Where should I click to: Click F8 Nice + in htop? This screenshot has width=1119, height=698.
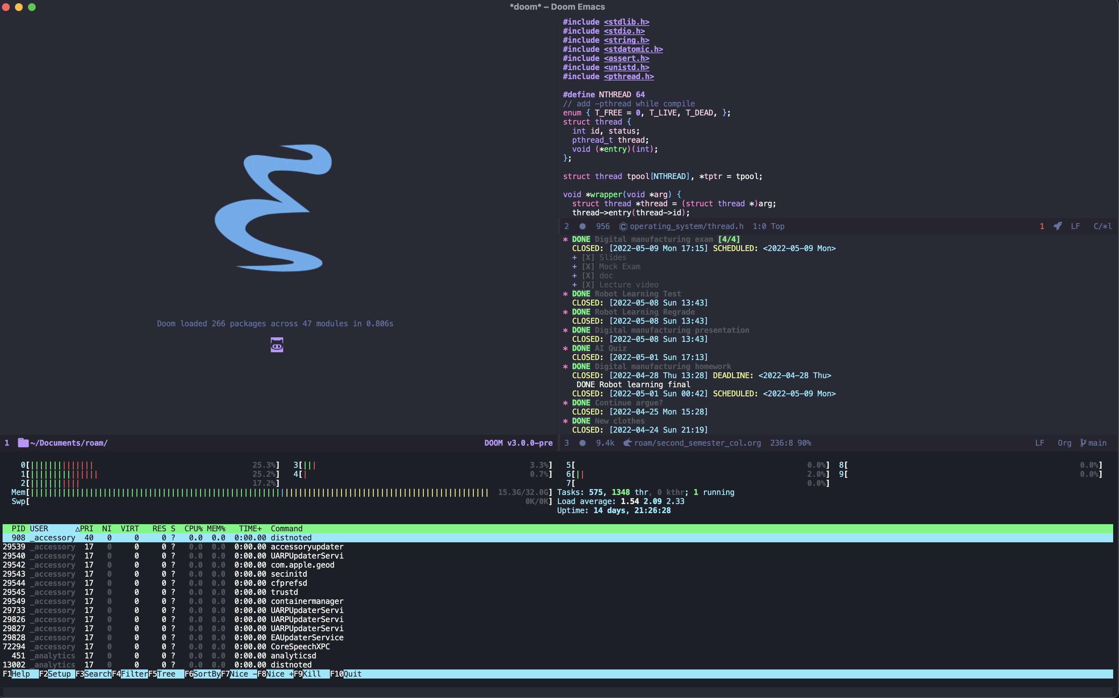(275, 674)
